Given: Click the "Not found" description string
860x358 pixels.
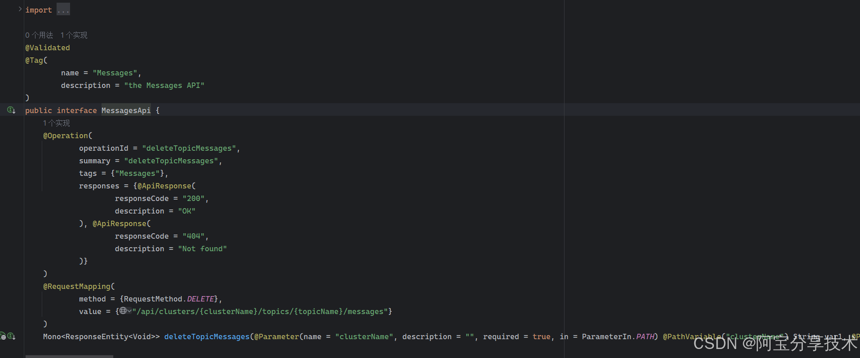Looking at the screenshot, I should [x=203, y=249].
